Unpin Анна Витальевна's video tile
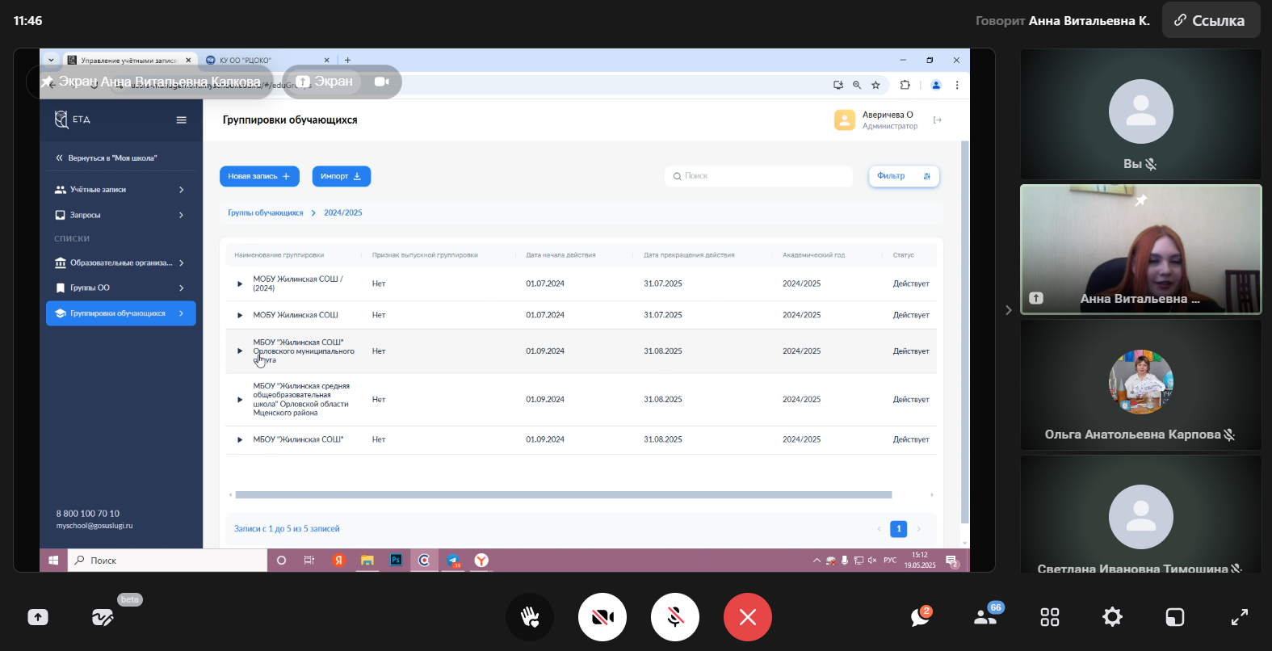 click(x=1140, y=200)
